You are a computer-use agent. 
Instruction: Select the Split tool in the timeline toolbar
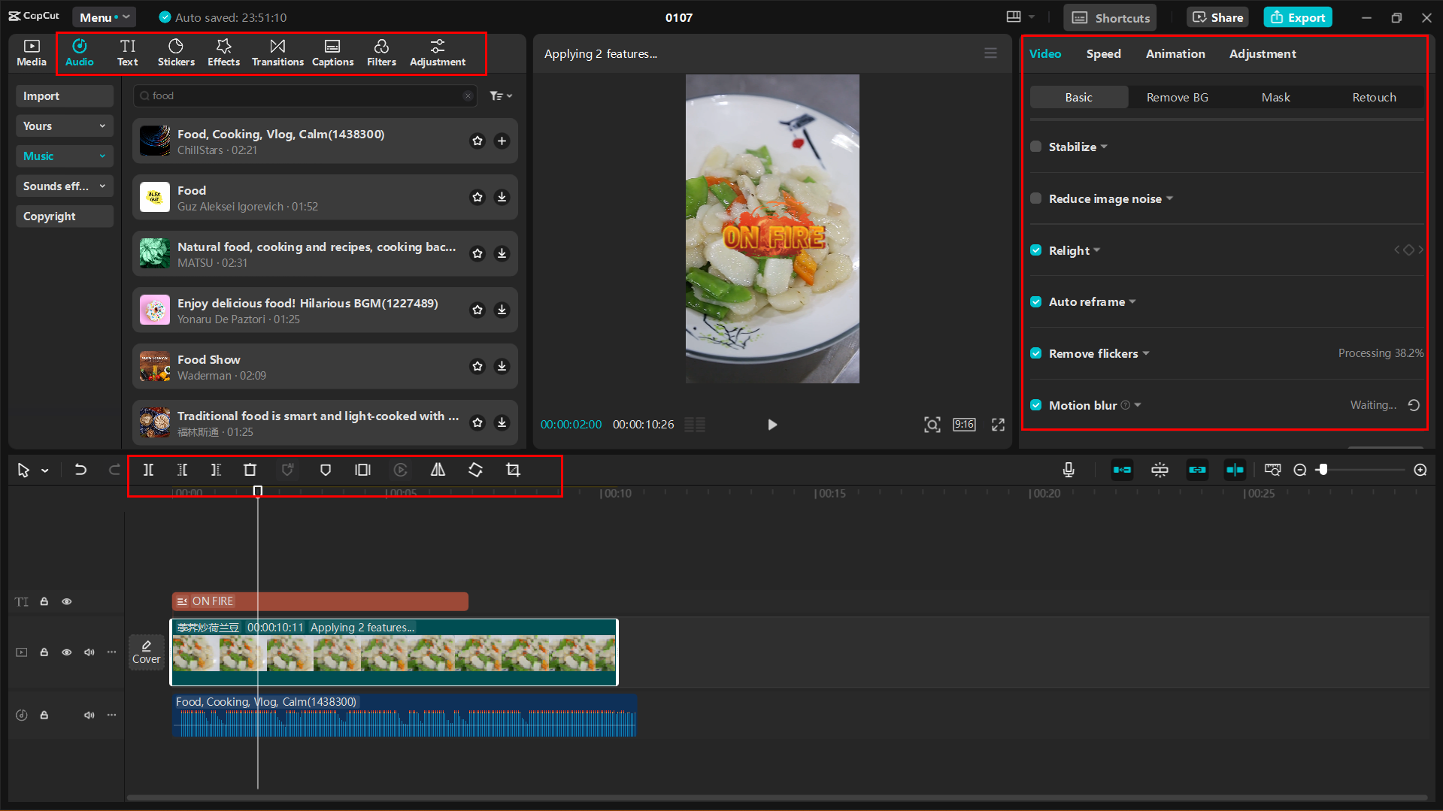click(148, 469)
